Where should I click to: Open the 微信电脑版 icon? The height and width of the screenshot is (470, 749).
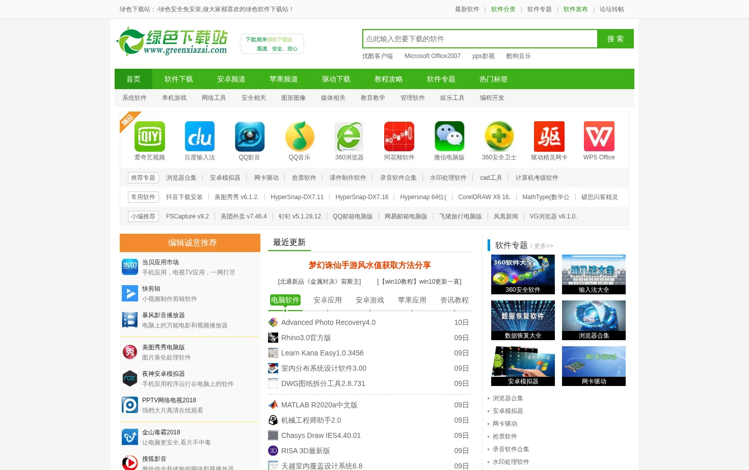click(449, 136)
